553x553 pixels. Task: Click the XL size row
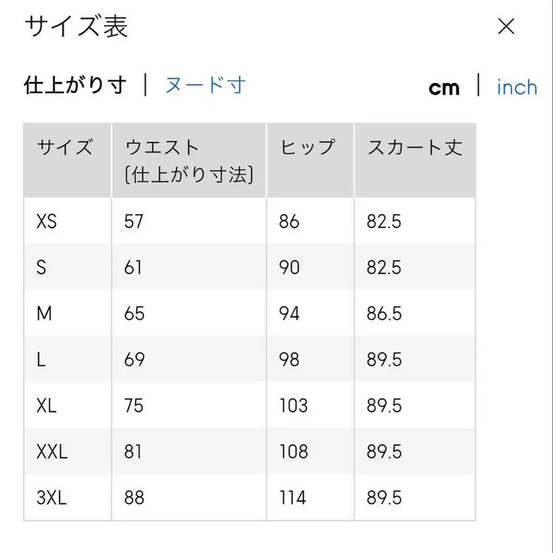click(x=45, y=406)
